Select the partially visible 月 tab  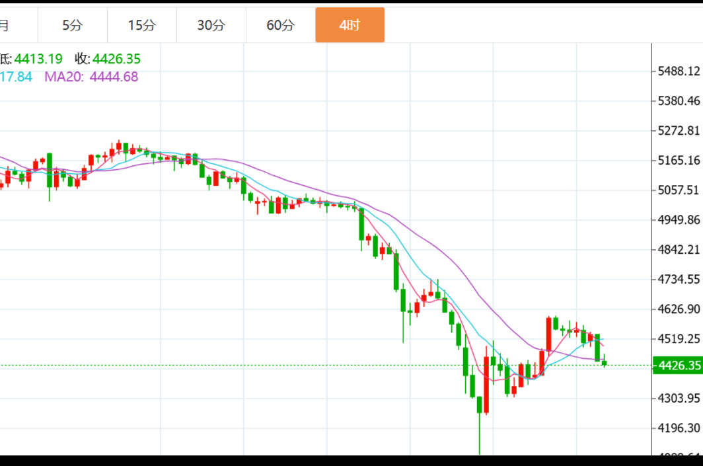click(x=7, y=25)
